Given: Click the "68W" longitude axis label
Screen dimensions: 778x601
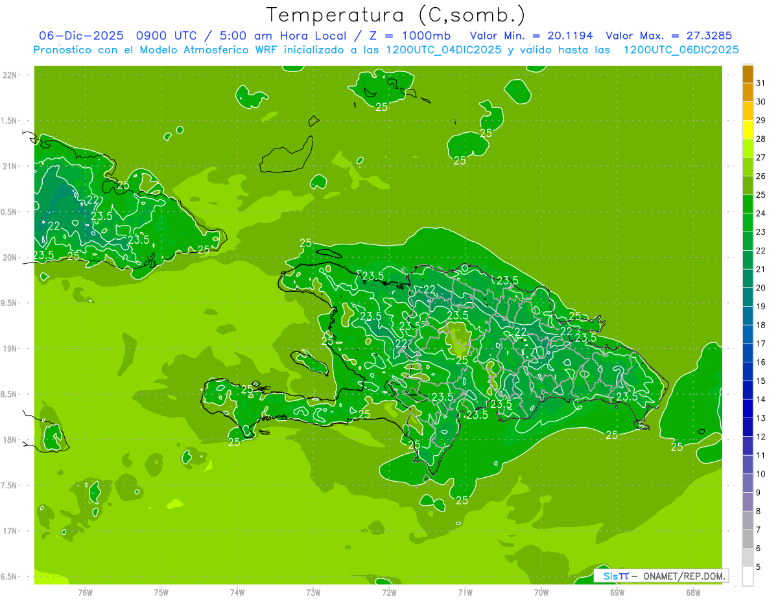Looking at the screenshot, I should click(x=693, y=592).
